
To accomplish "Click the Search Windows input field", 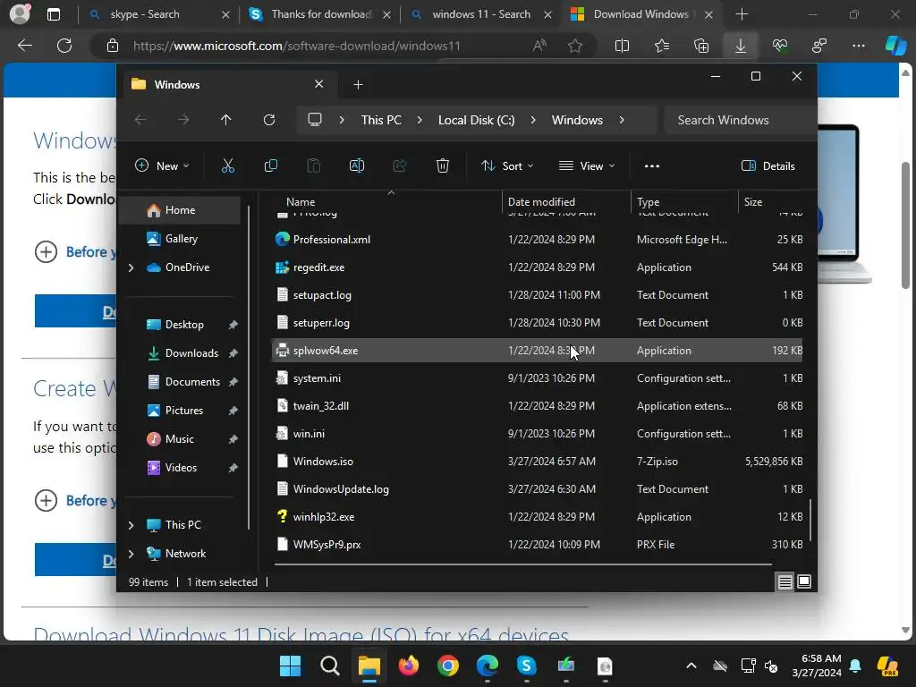I will click(x=740, y=120).
